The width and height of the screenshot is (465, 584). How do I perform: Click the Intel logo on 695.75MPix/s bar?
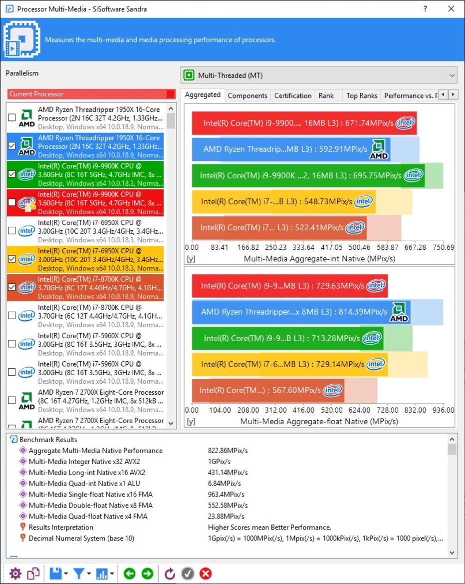pyautogui.click(x=413, y=175)
